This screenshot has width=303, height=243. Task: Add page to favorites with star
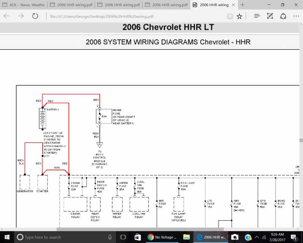coord(239,16)
